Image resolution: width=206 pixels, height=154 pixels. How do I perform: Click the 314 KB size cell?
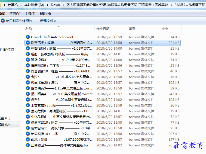pos(174,37)
